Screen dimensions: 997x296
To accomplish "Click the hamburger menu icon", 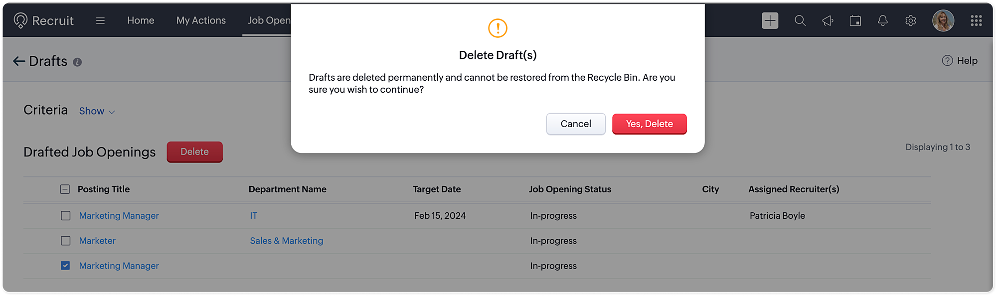I will click(x=100, y=20).
